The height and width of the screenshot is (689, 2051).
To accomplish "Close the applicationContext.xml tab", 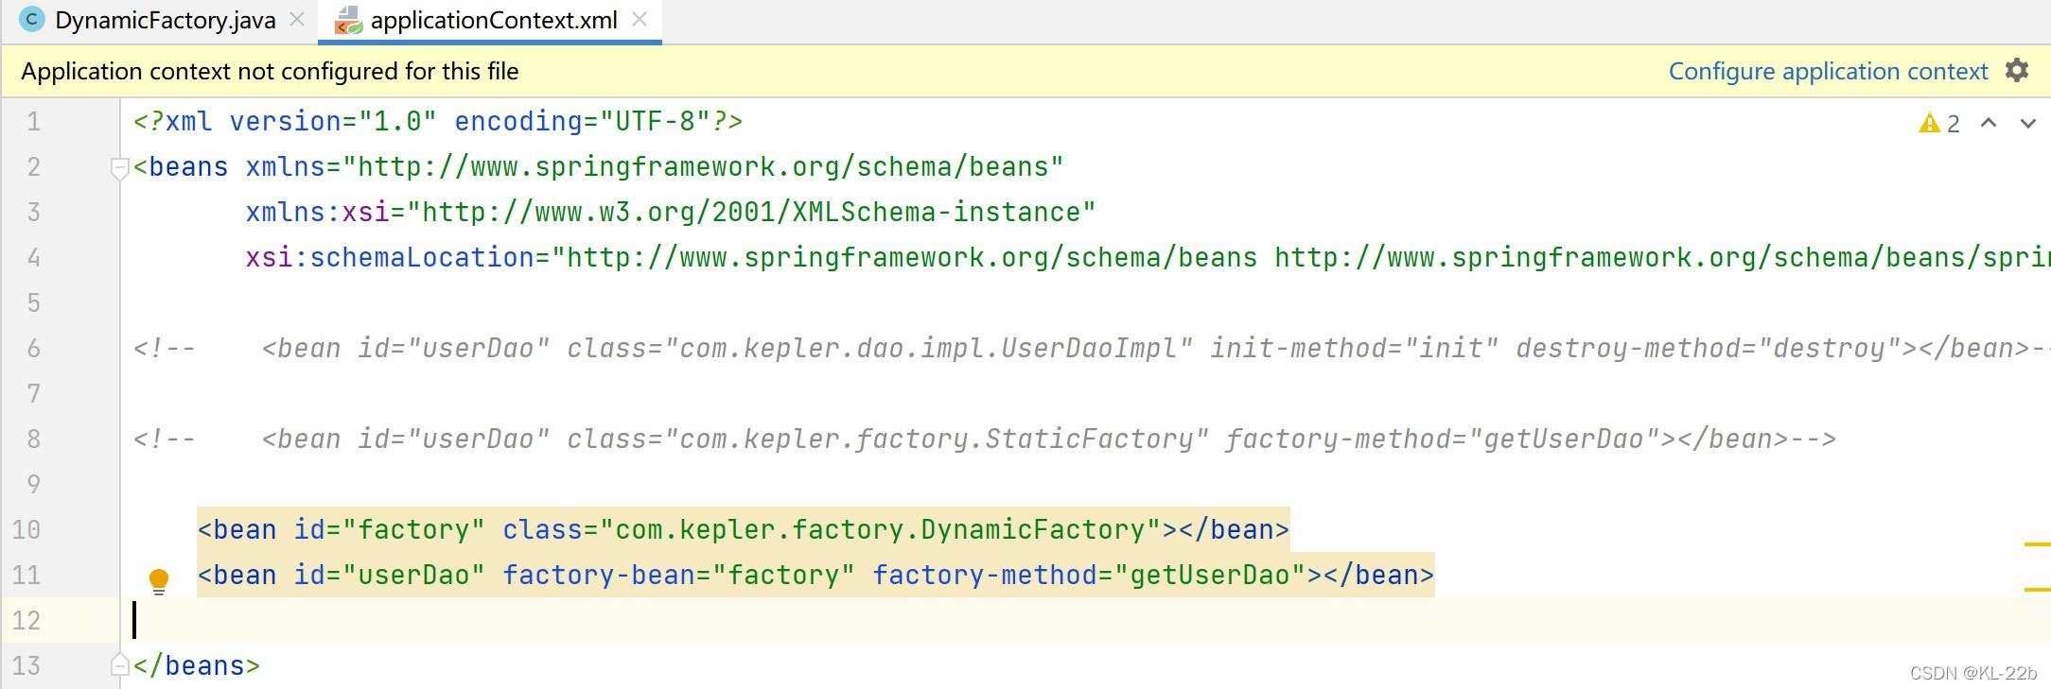I will tap(640, 20).
